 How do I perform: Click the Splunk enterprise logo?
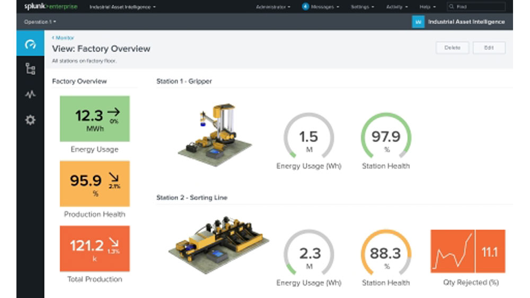[51, 7]
